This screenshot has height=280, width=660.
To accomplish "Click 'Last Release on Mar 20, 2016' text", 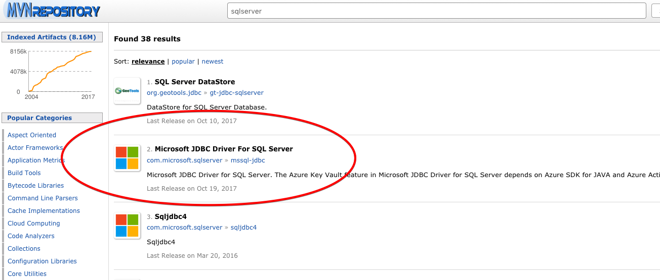I will (192, 256).
